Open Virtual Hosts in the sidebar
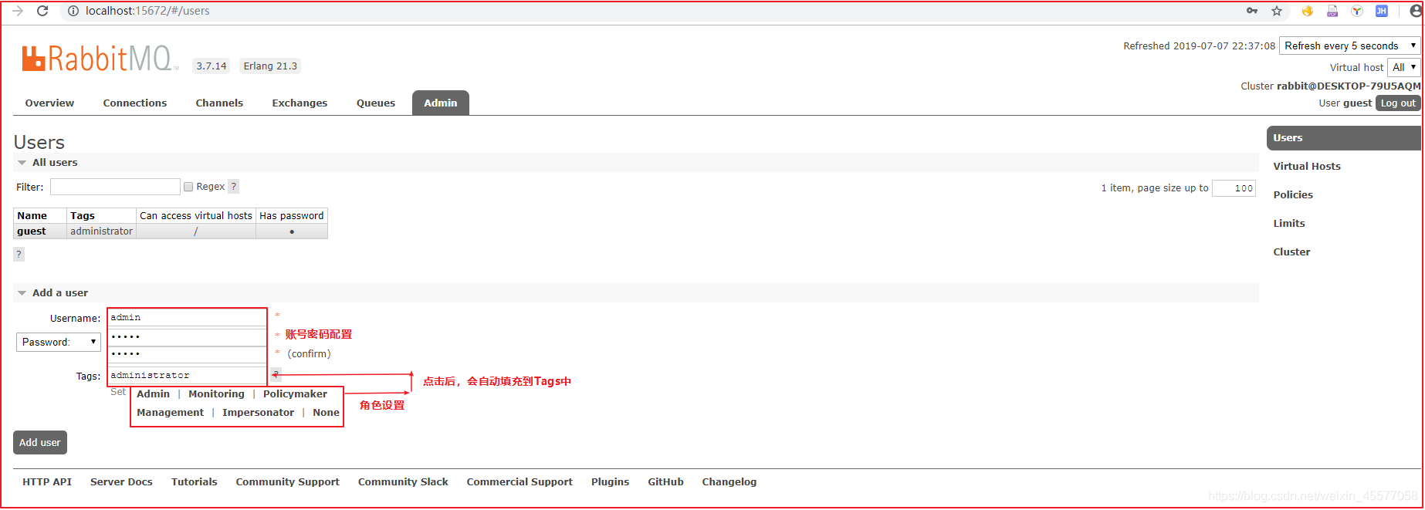Viewport: 1425px width, 510px height. click(x=1307, y=166)
